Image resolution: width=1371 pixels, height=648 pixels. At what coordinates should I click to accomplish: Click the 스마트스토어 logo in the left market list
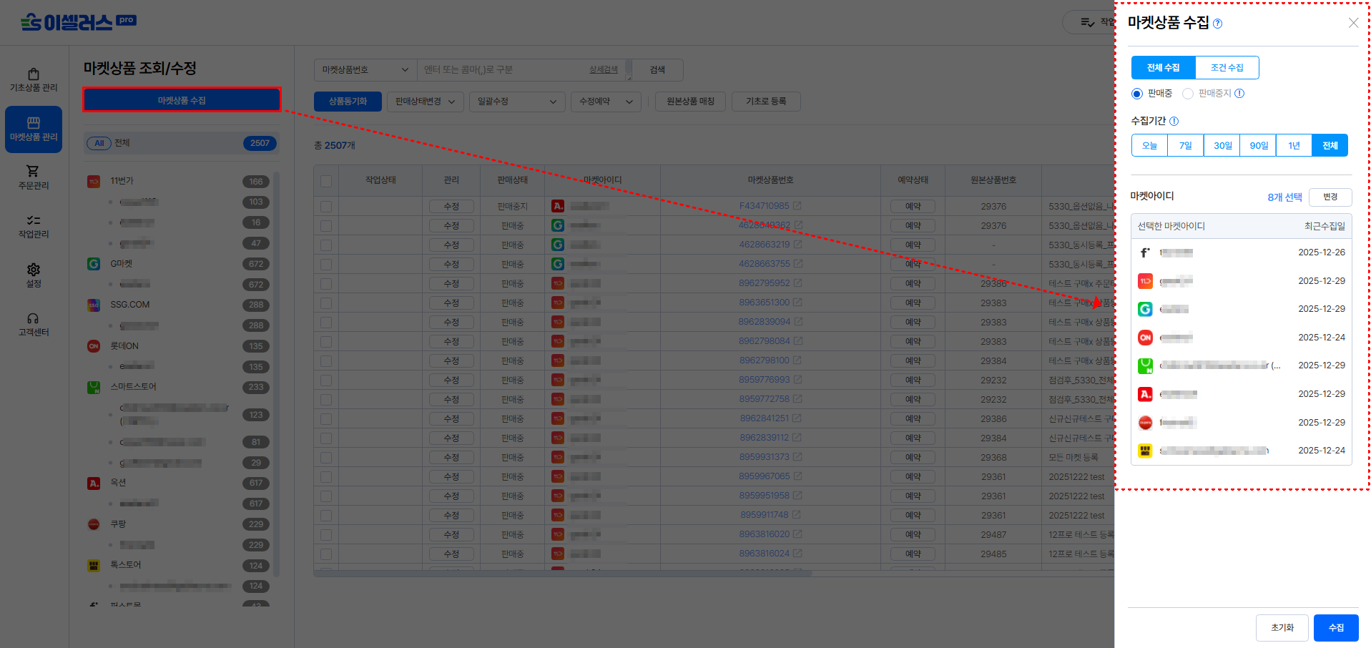[x=94, y=388]
